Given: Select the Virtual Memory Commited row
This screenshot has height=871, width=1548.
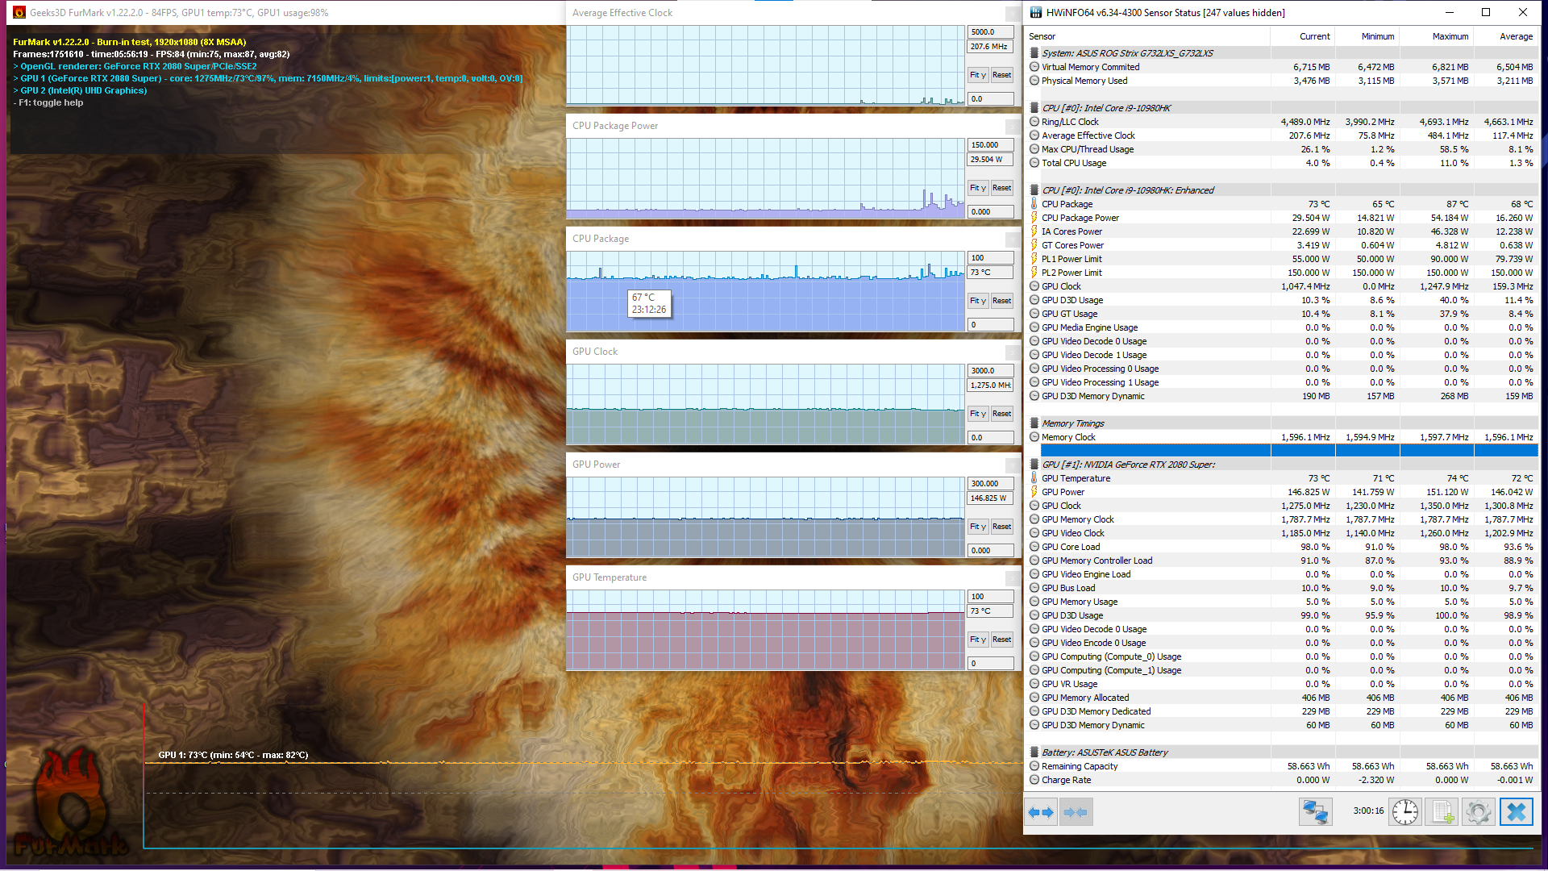Looking at the screenshot, I should [1281, 67].
